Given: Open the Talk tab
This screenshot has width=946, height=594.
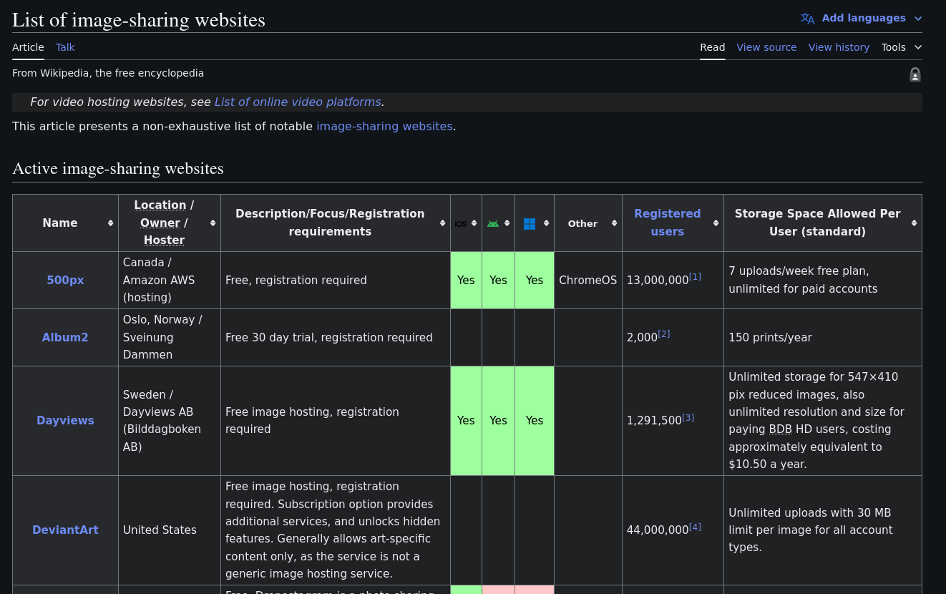Looking at the screenshot, I should [65, 47].
